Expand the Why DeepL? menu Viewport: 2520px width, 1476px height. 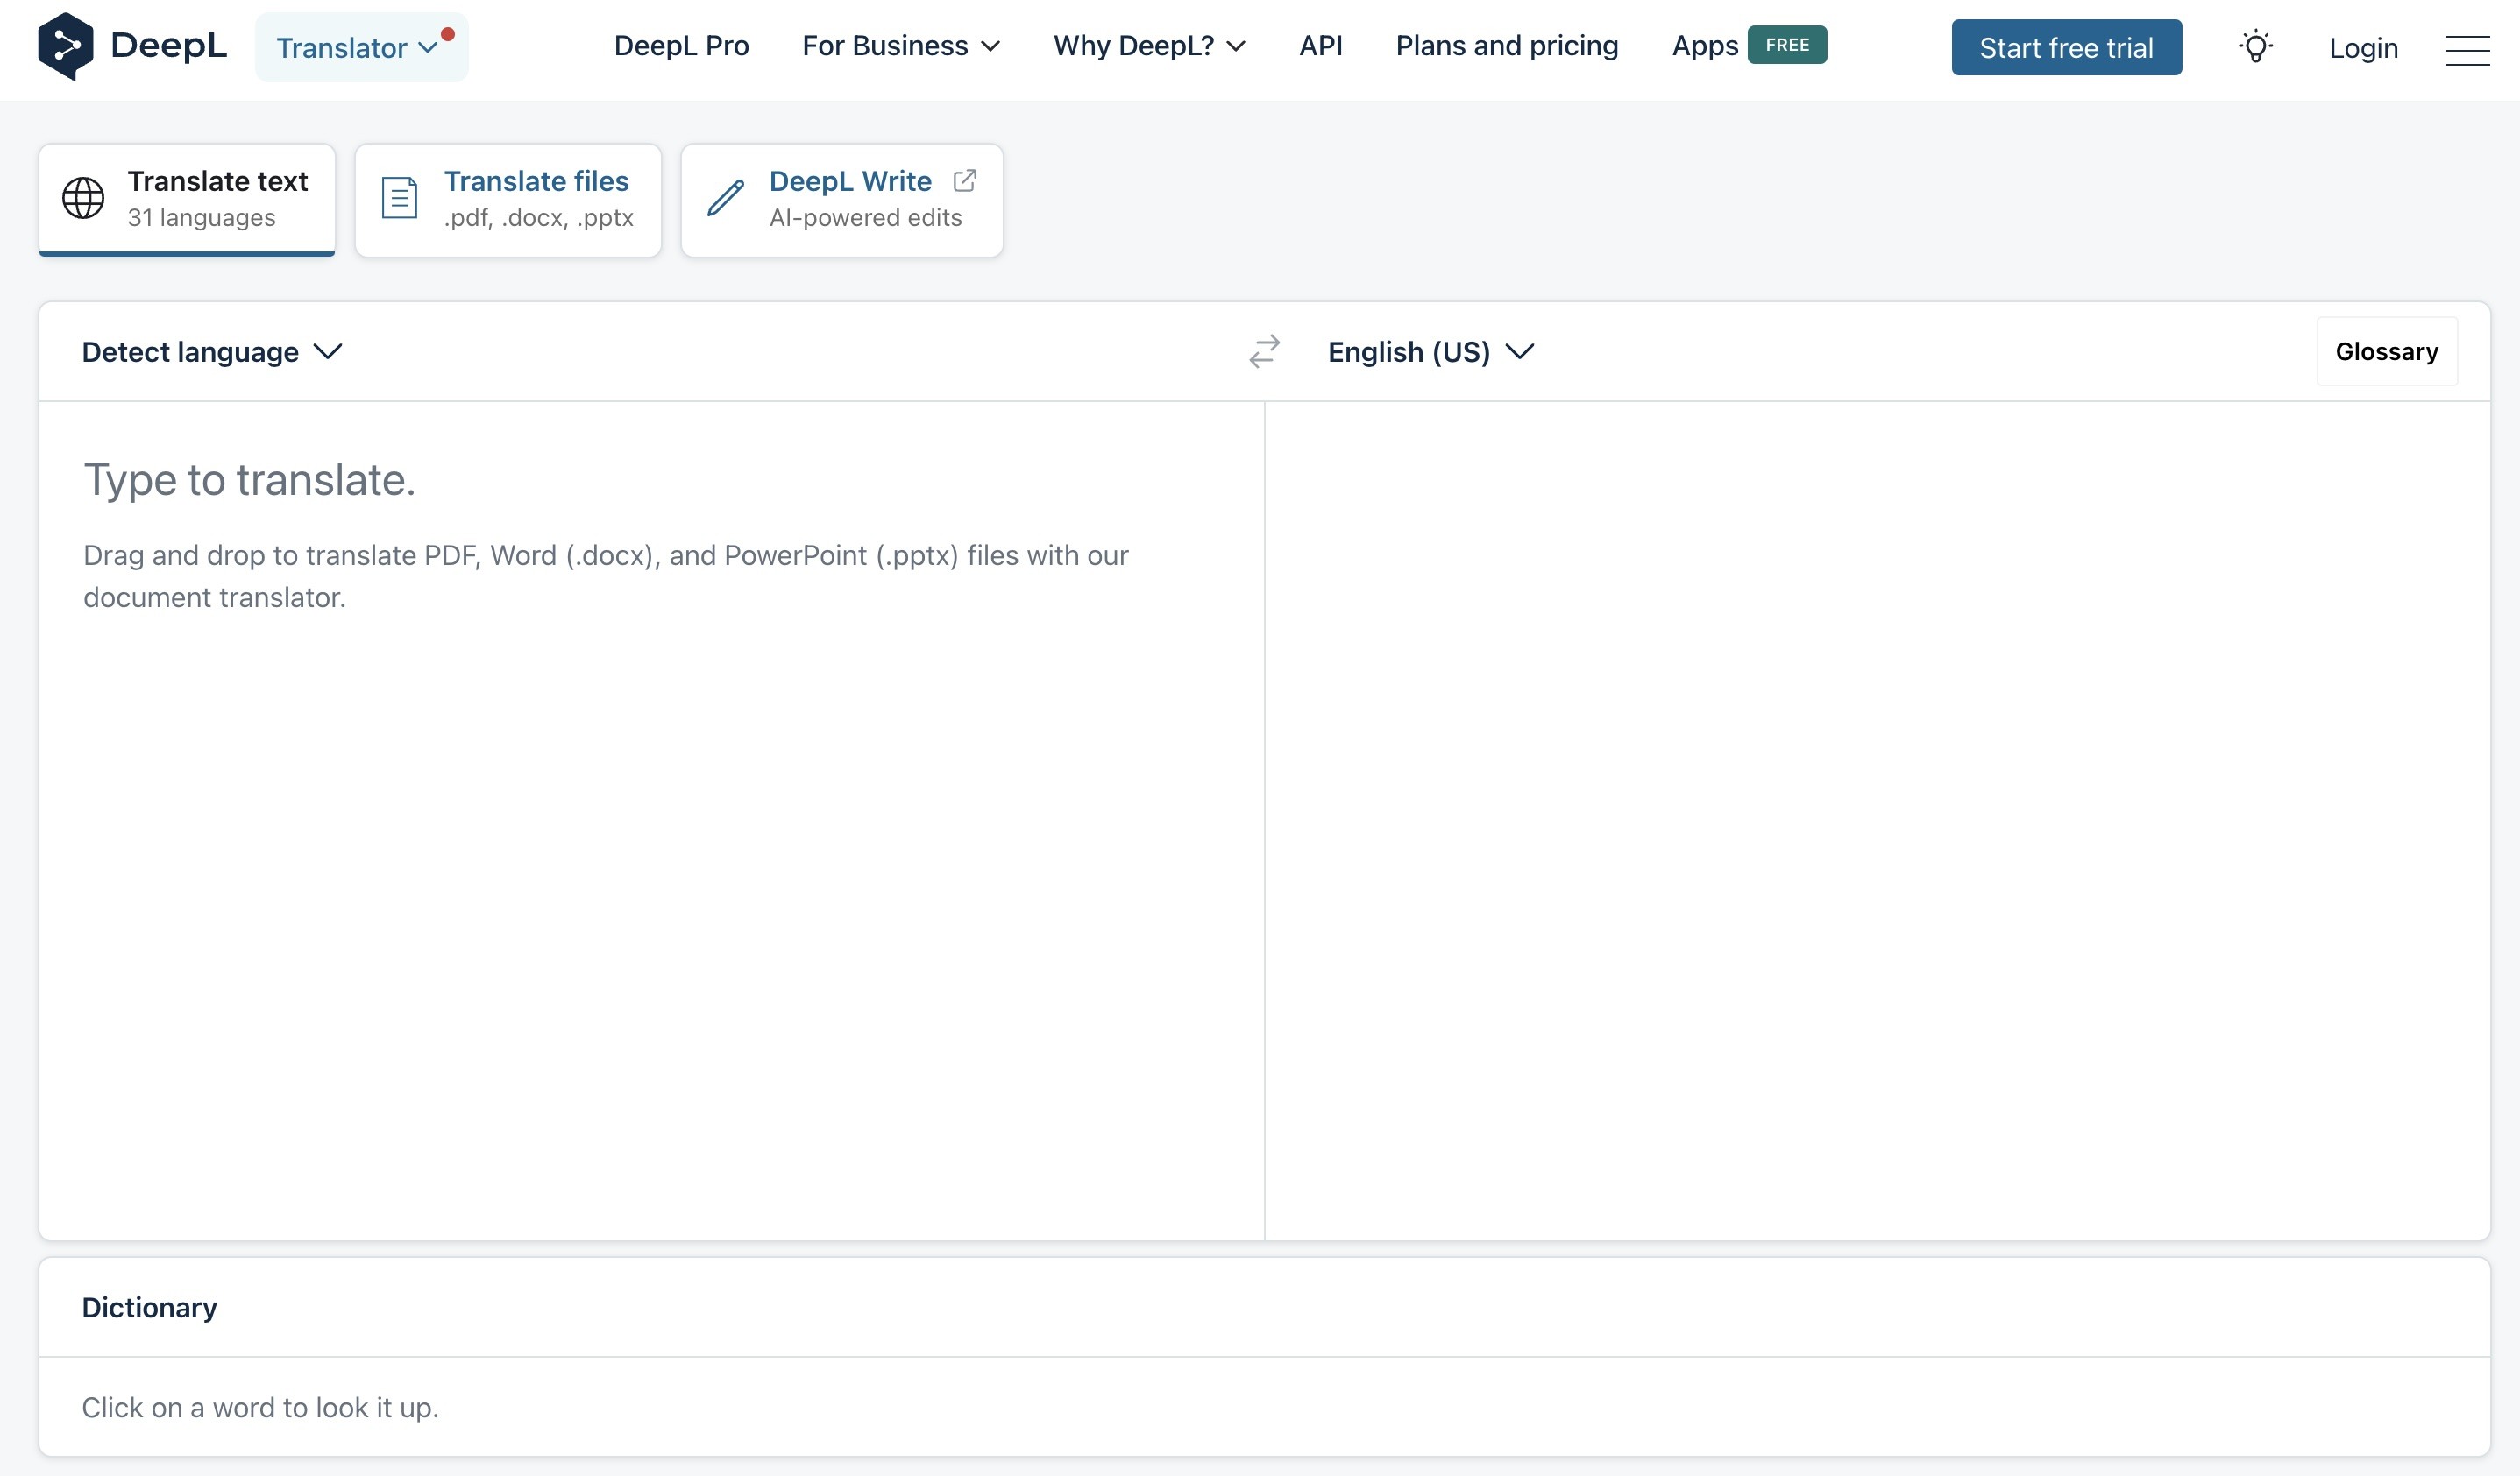point(1149,46)
